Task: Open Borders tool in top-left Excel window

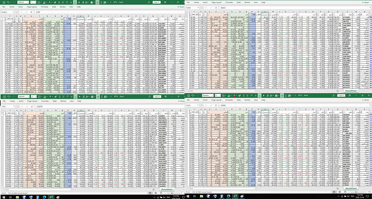Action: click(x=39, y=2)
